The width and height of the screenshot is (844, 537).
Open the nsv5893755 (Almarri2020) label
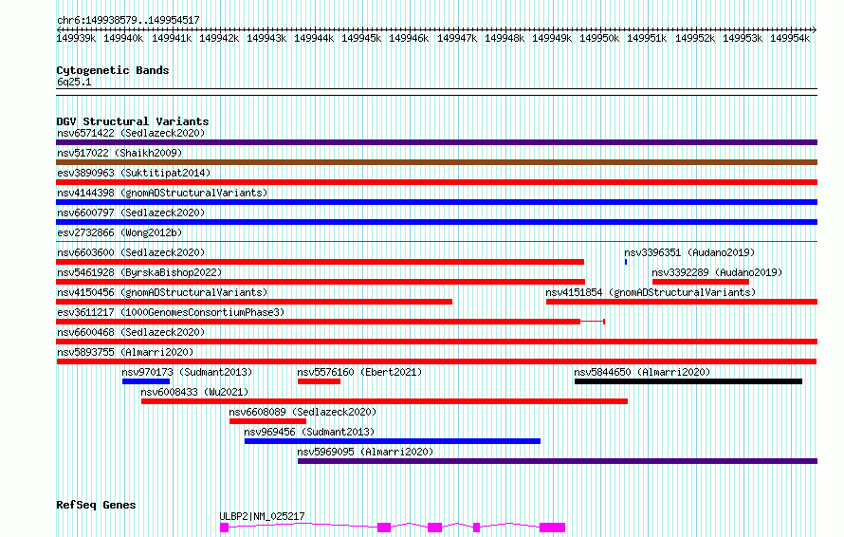[x=125, y=352]
